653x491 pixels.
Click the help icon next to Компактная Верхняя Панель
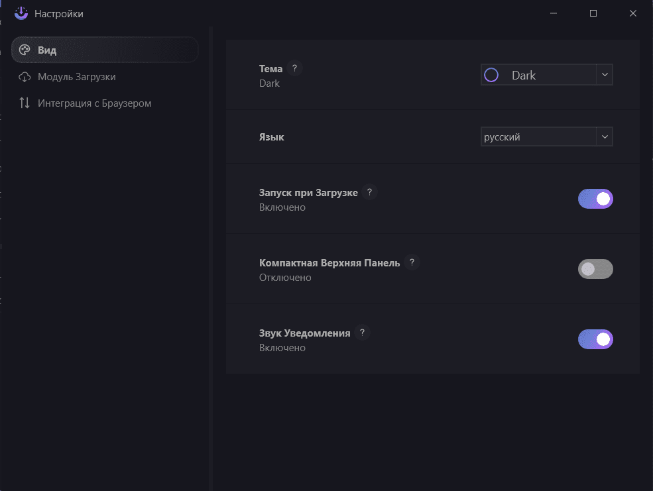tap(412, 262)
